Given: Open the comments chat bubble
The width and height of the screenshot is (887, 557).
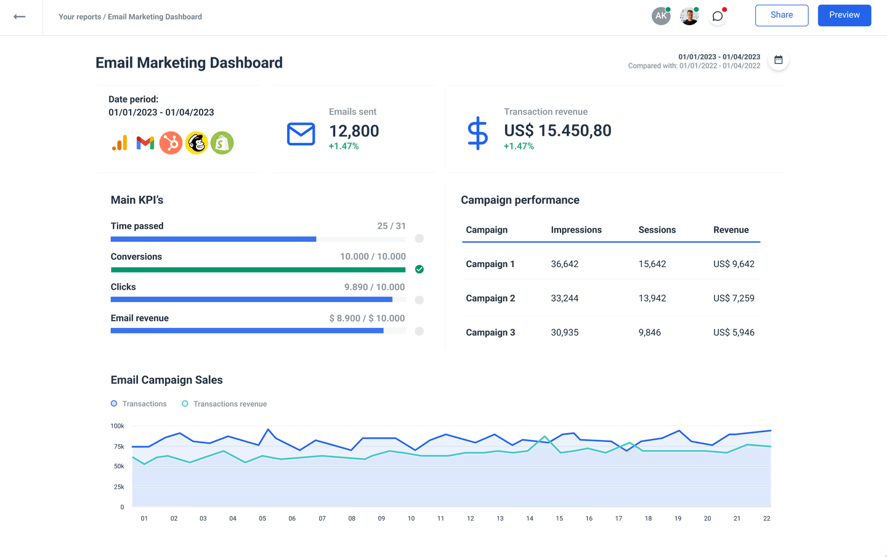Looking at the screenshot, I should pyautogui.click(x=717, y=15).
